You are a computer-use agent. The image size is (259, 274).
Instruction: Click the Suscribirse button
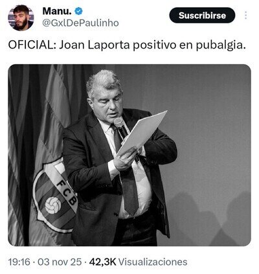202,16
